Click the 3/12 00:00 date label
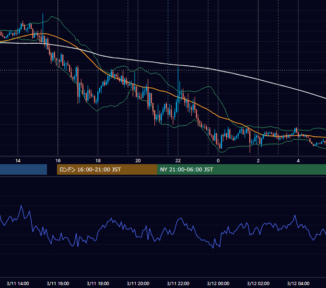The image size is (326, 288). 218,283
